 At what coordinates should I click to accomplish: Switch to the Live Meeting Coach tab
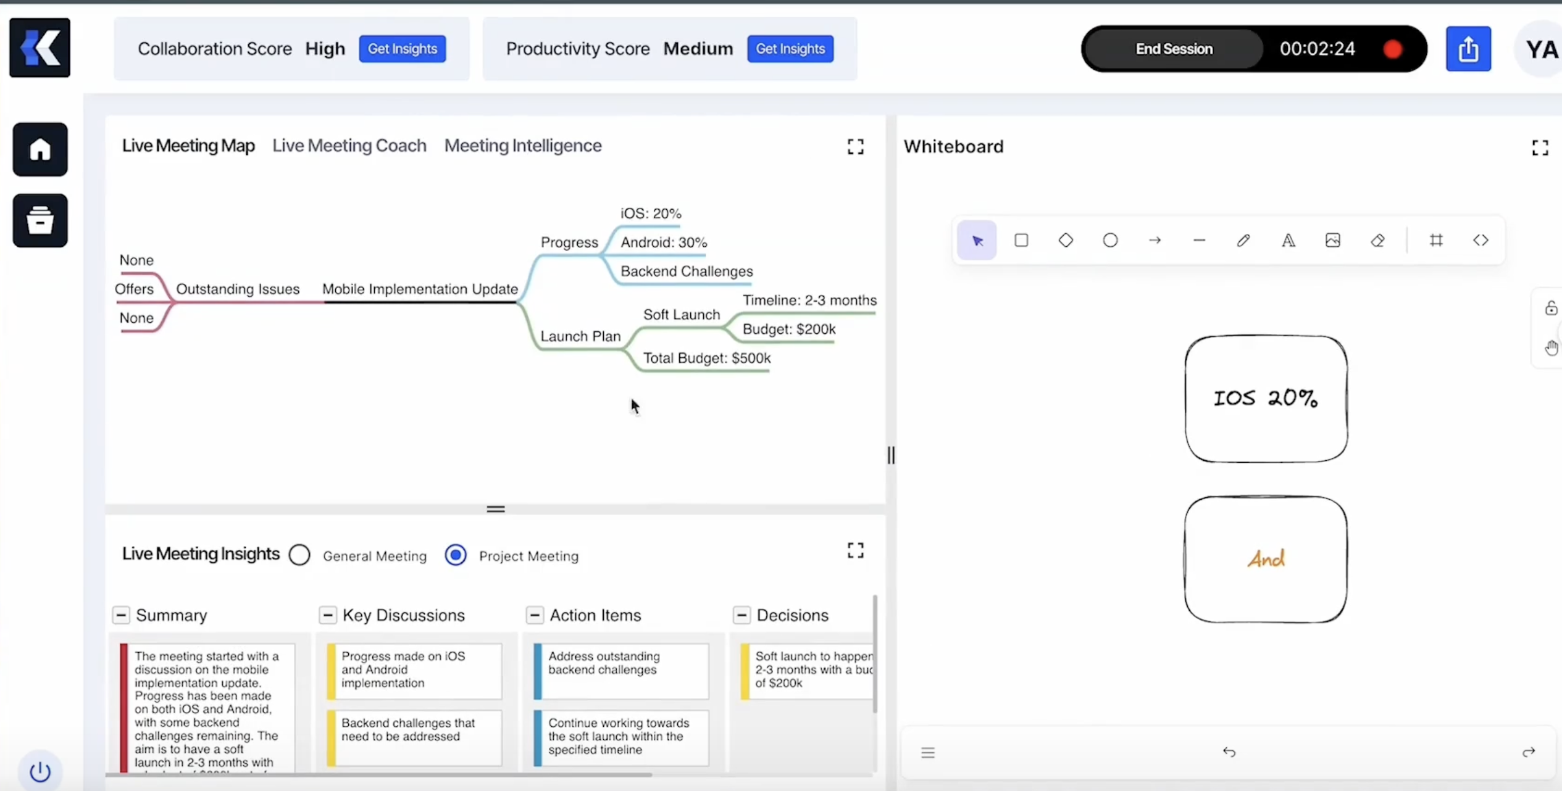coord(349,146)
